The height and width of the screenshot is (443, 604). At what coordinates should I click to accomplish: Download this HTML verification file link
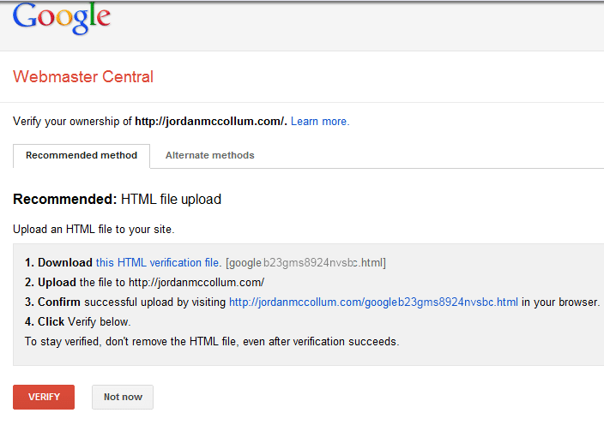click(x=159, y=263)
